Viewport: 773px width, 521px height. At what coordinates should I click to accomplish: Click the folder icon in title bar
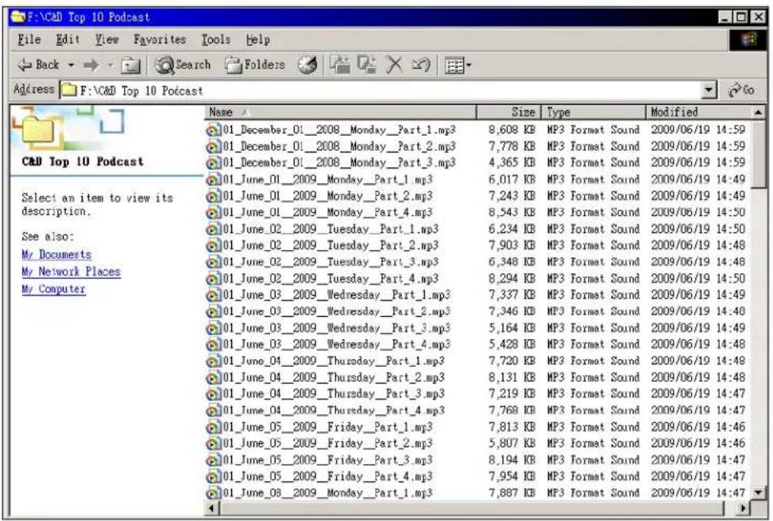point(17,17)
